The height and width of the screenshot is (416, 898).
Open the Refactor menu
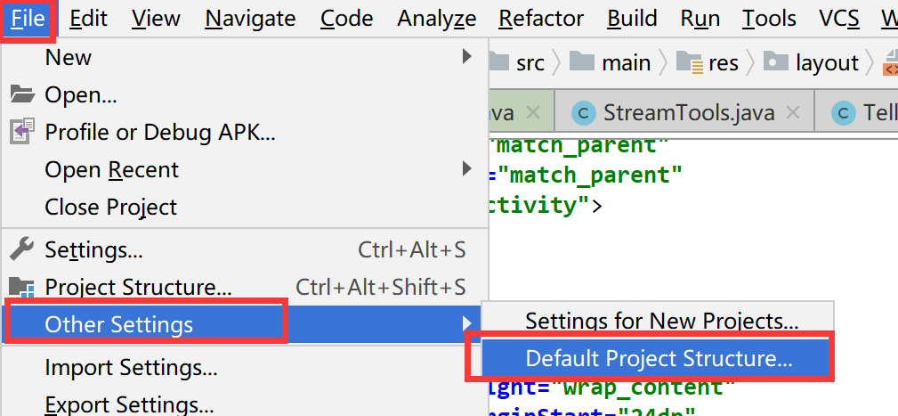[x=541, y=19]
